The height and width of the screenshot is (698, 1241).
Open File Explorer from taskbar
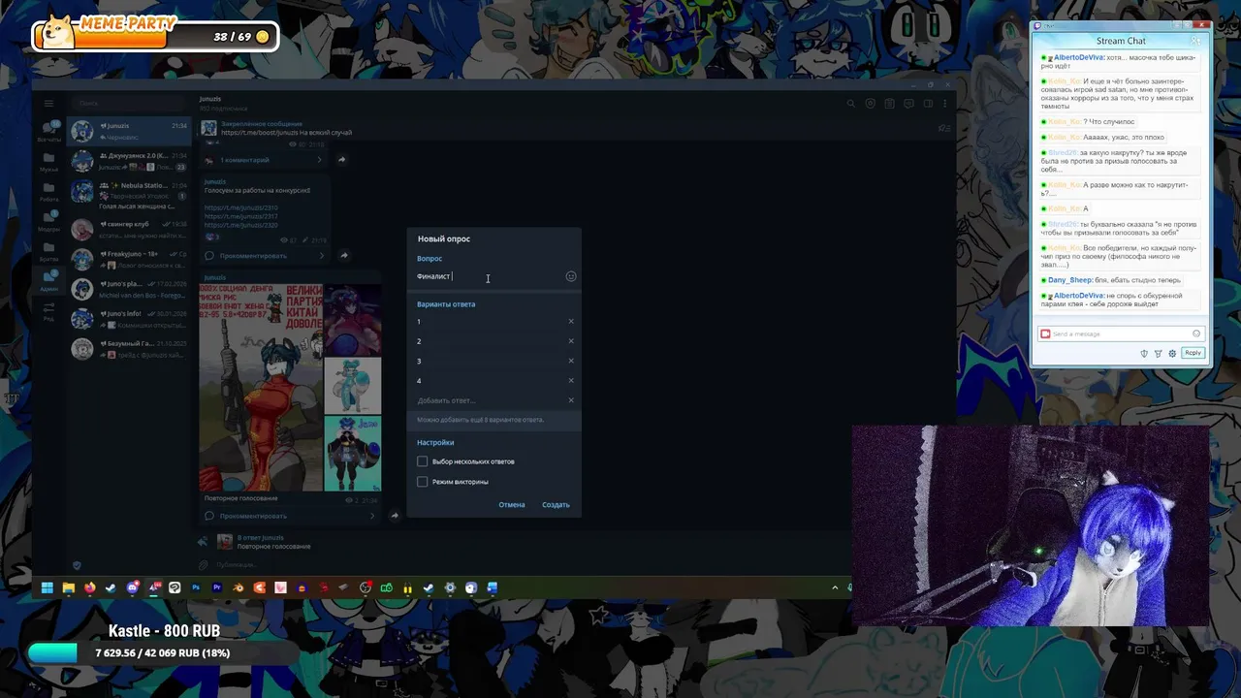[69, 587]
